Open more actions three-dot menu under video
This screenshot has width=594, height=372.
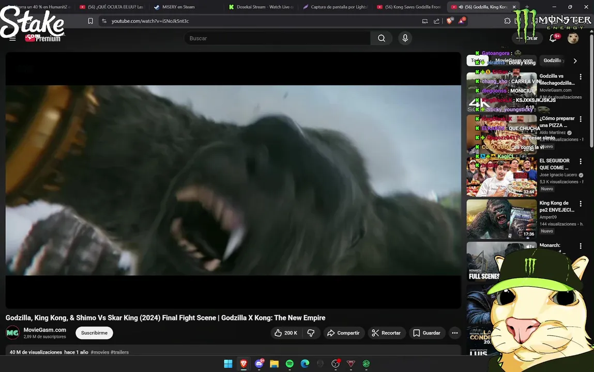[455, 333]
